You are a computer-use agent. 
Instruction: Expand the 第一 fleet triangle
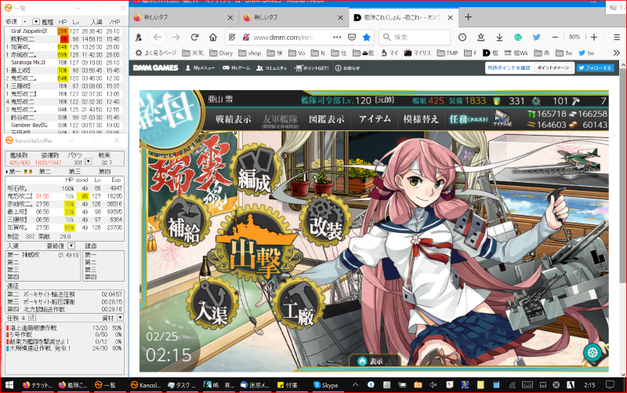(7, 172)
